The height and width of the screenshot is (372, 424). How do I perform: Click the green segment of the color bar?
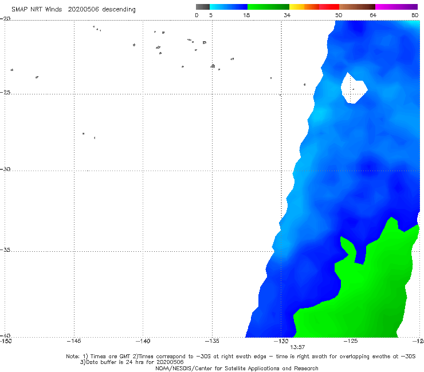coord(268,7)
